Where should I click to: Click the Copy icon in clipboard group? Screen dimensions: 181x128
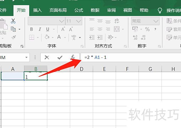pyautogui.click(x=13, y=29)
